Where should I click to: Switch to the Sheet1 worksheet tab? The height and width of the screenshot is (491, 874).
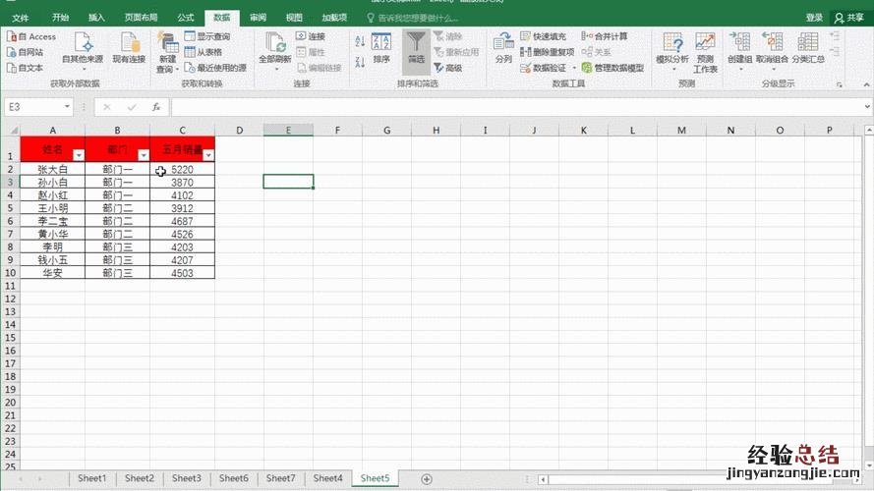tap(91, 478)
